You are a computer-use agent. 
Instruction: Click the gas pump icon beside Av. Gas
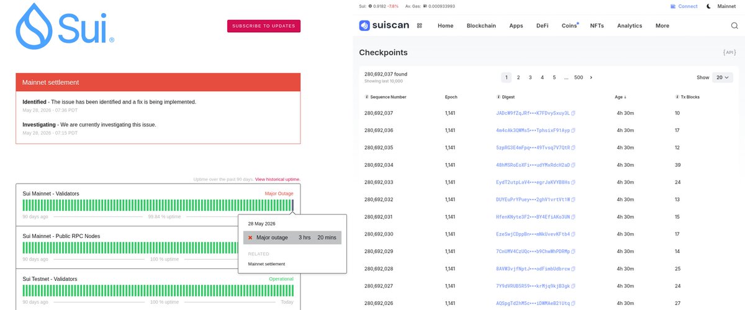point(426,6)
